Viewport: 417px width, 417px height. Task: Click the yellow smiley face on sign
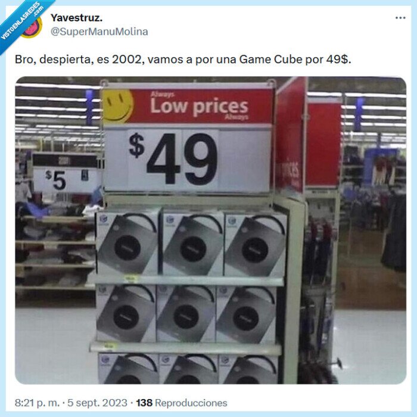(x=117, y=106)
